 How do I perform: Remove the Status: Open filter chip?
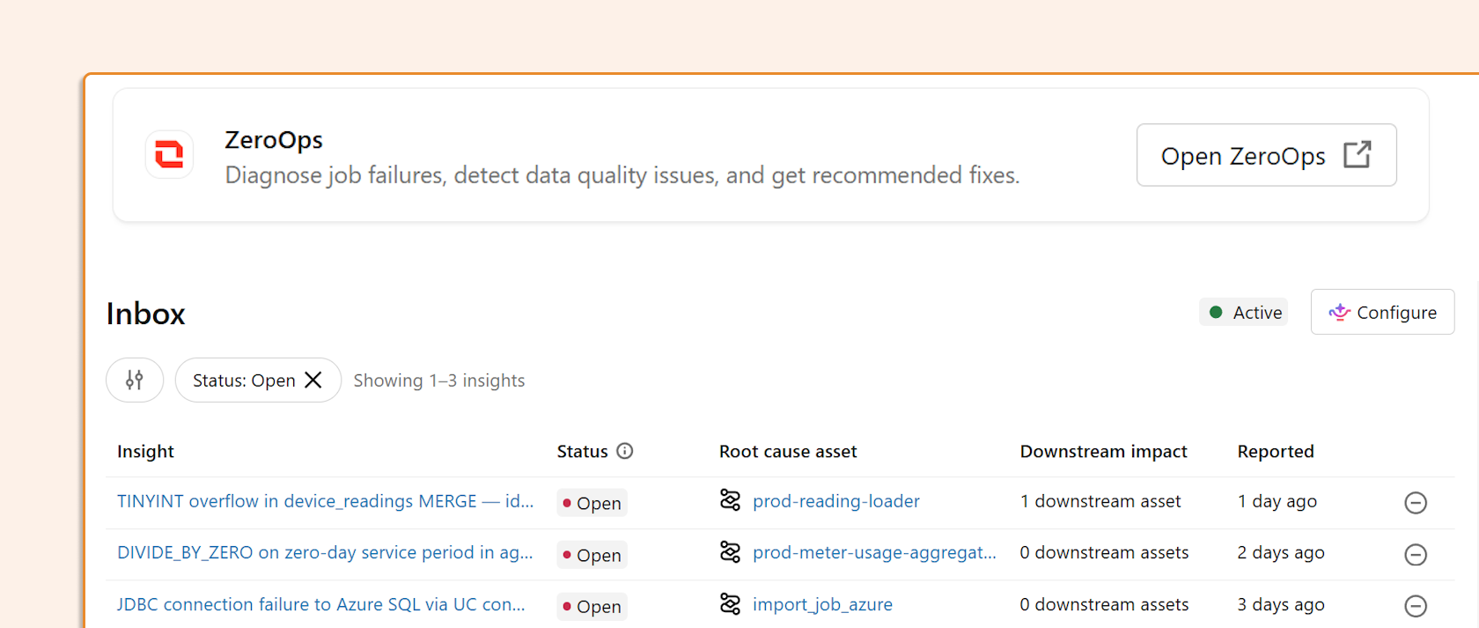coord(313,380)
